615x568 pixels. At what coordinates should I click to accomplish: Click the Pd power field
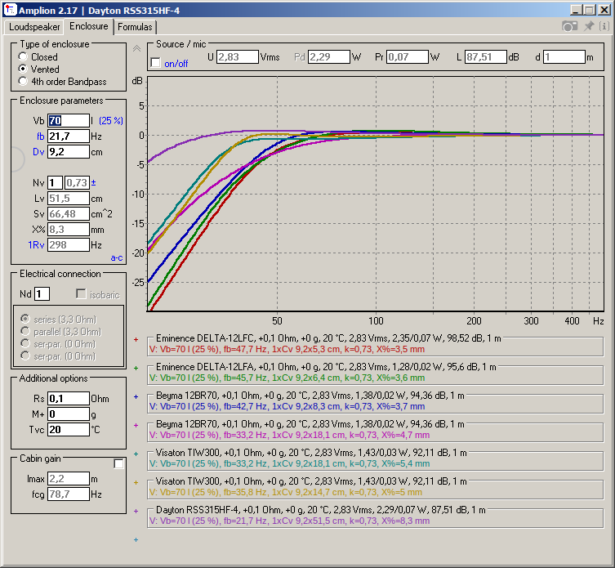tap(328, 57)
